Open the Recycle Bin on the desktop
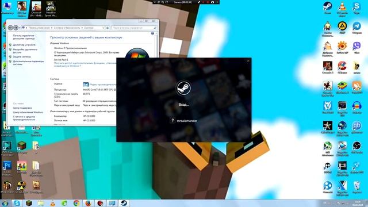 356,187
